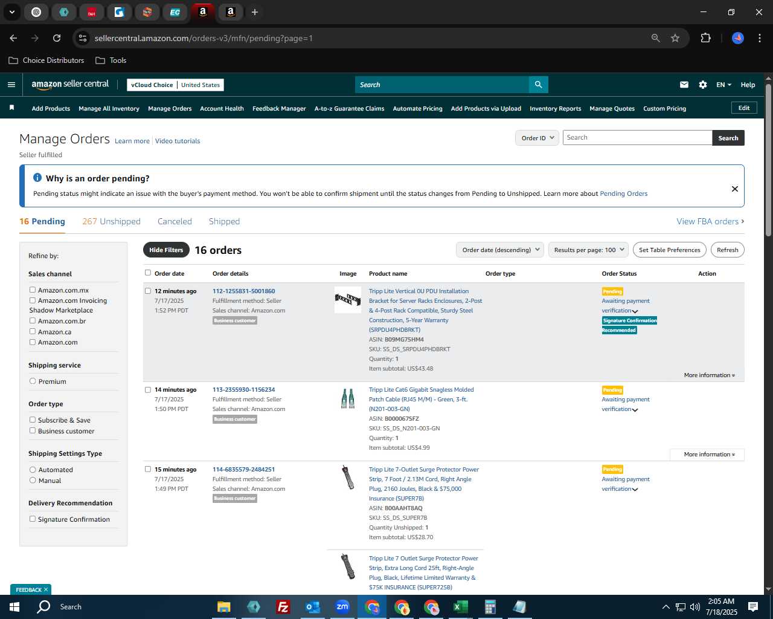Toggle the select-all orders checkbox
773x619 pixels.
pos(148,273)
